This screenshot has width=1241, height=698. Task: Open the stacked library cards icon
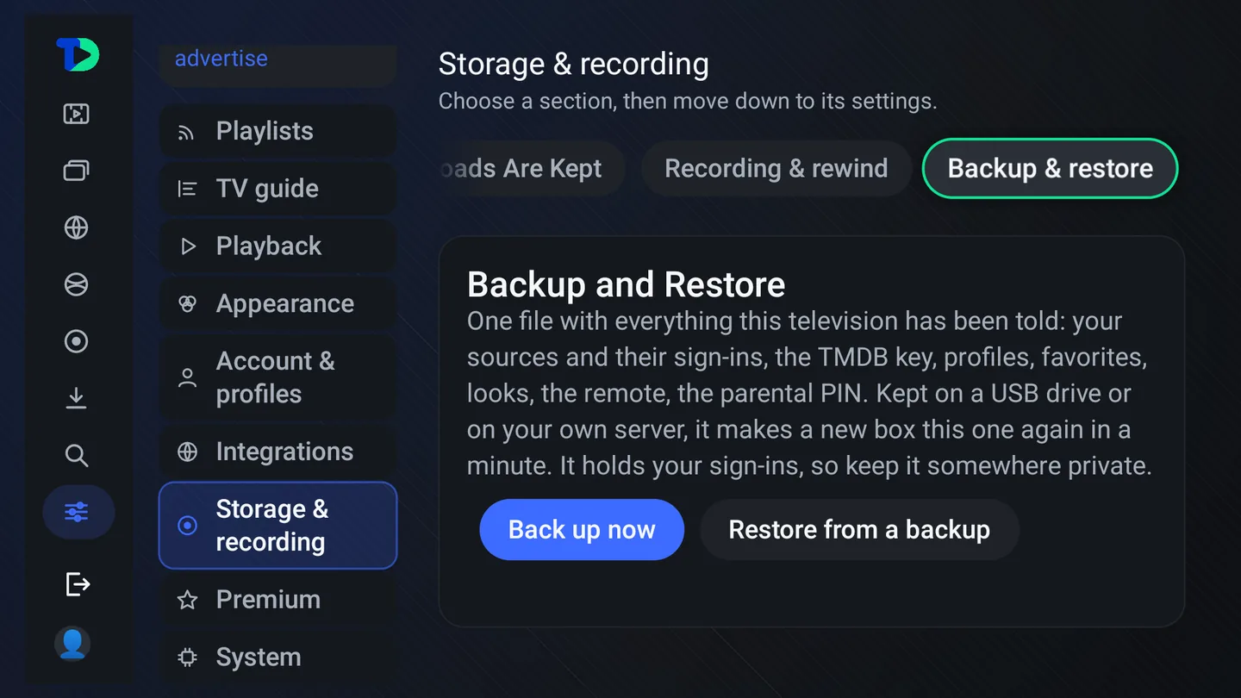77,171
